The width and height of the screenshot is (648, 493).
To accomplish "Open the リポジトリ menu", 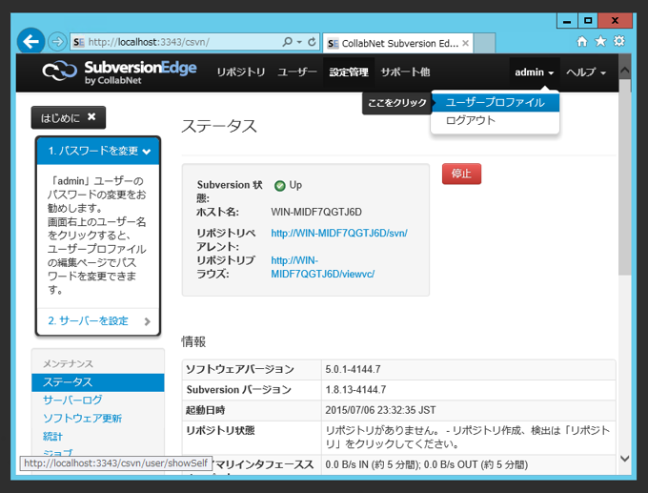I will pyautogui.click(x=241, y=72).
